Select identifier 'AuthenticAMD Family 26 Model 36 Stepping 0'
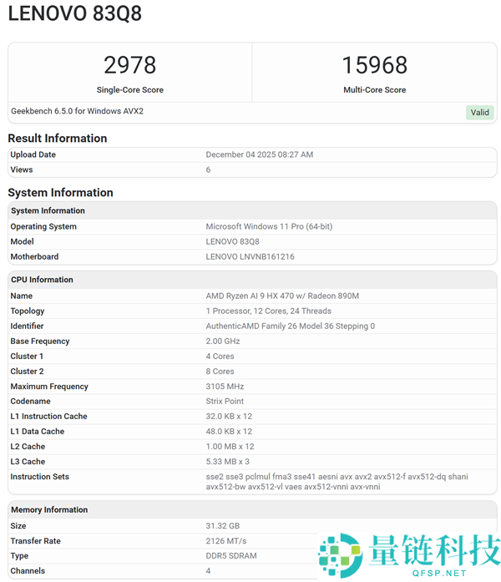Image resolution: width=501 pixels, height=582 pixels. click(291, 326)
